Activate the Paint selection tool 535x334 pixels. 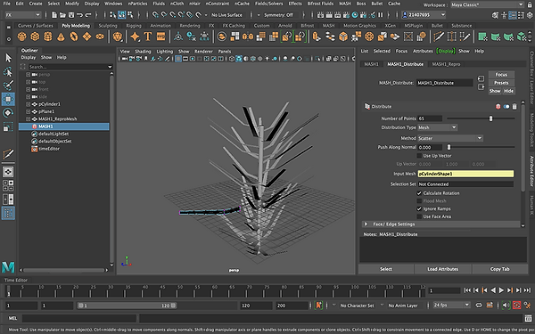(8, 86)
